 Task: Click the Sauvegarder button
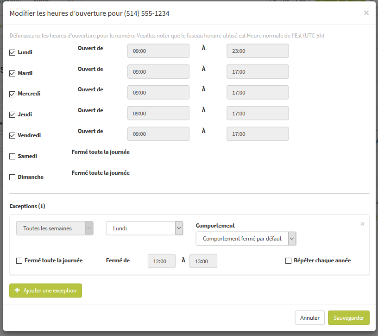pyautogui.click(x=349, y=317)
